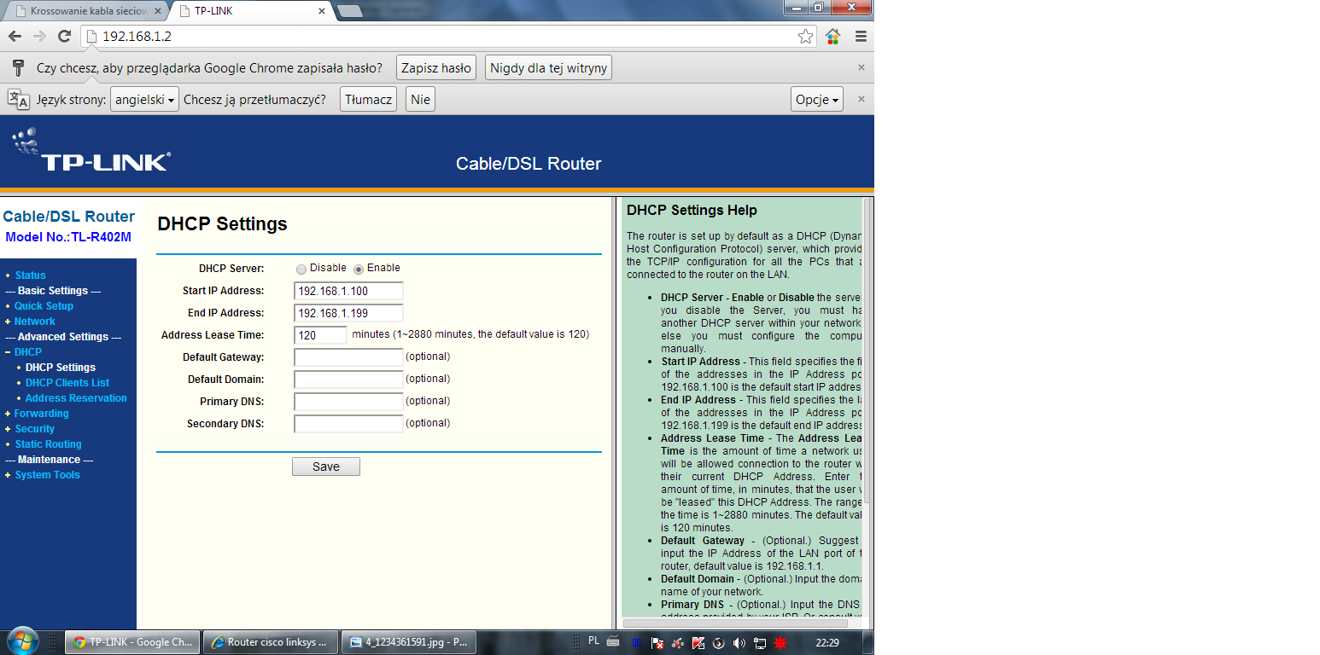Image resolution: width=1320 pixels, height=655 pixels.
Task: Select the Enable DHCP Server radio button
Action: tap(359, 269)
